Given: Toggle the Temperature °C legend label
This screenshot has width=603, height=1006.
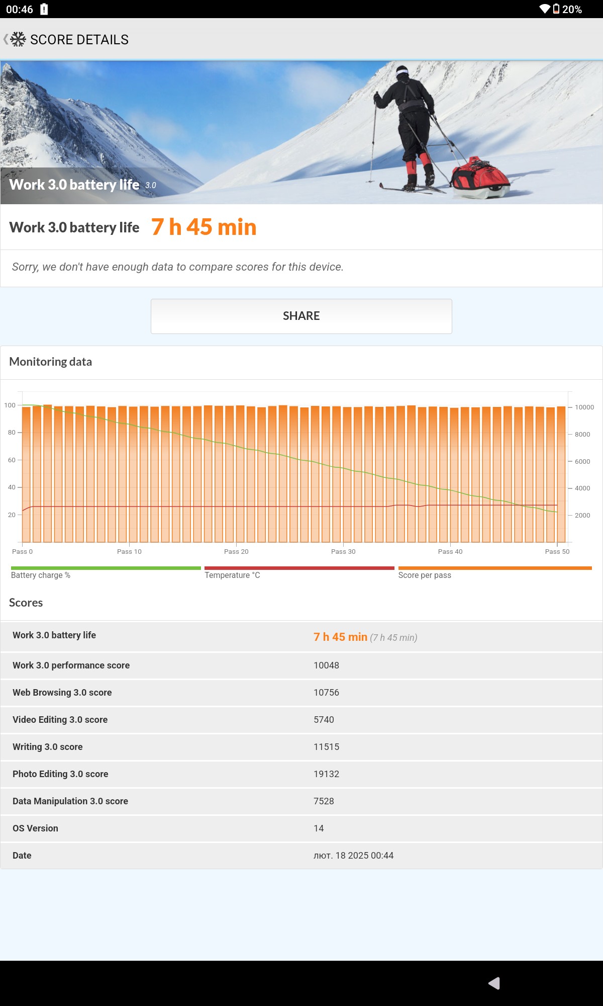Looking at the screenshot, I should coord(232,575).
